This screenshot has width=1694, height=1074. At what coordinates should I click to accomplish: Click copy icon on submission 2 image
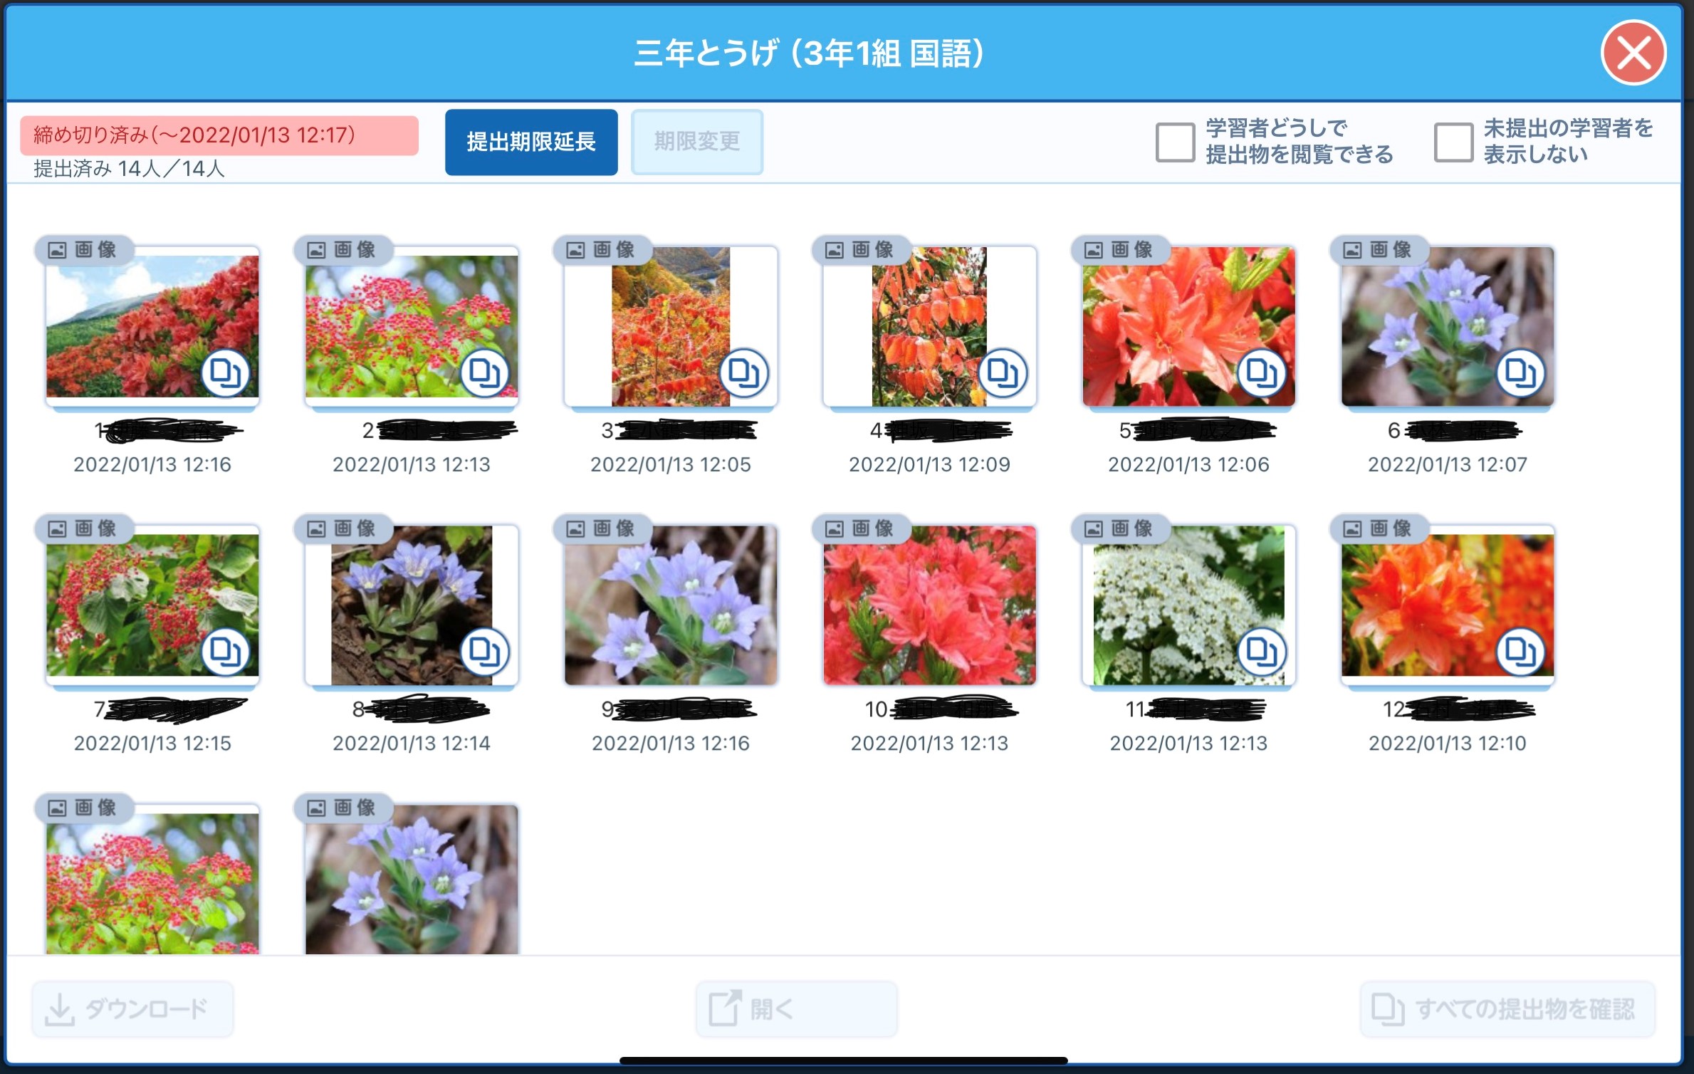click(484, 372)
